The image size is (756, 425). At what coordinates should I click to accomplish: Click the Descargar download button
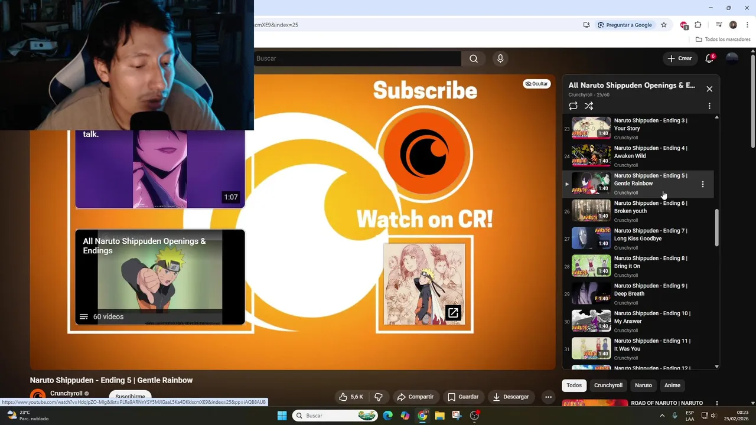(511, 397)
